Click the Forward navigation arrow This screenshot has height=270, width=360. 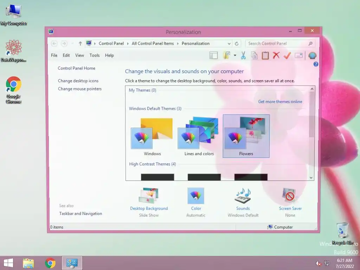click(64, 43)
